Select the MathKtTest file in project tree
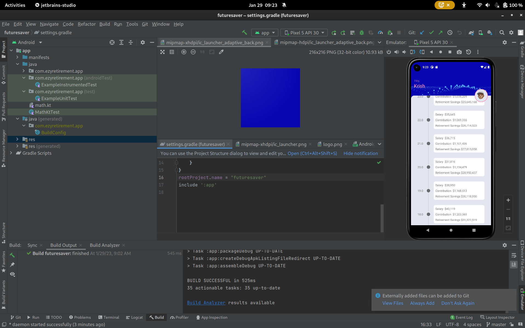525x328 pixels. coord(47,112)
